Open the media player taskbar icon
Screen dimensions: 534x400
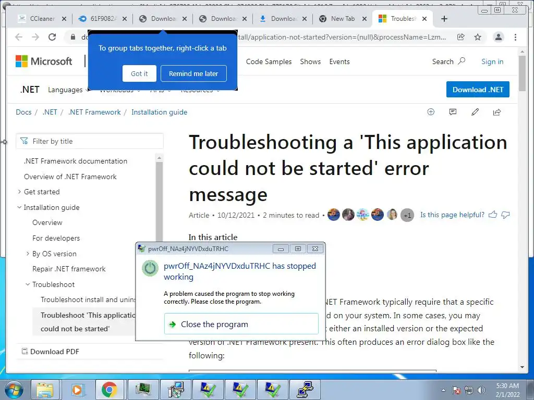pyautogui.click(x=77, y=390)
